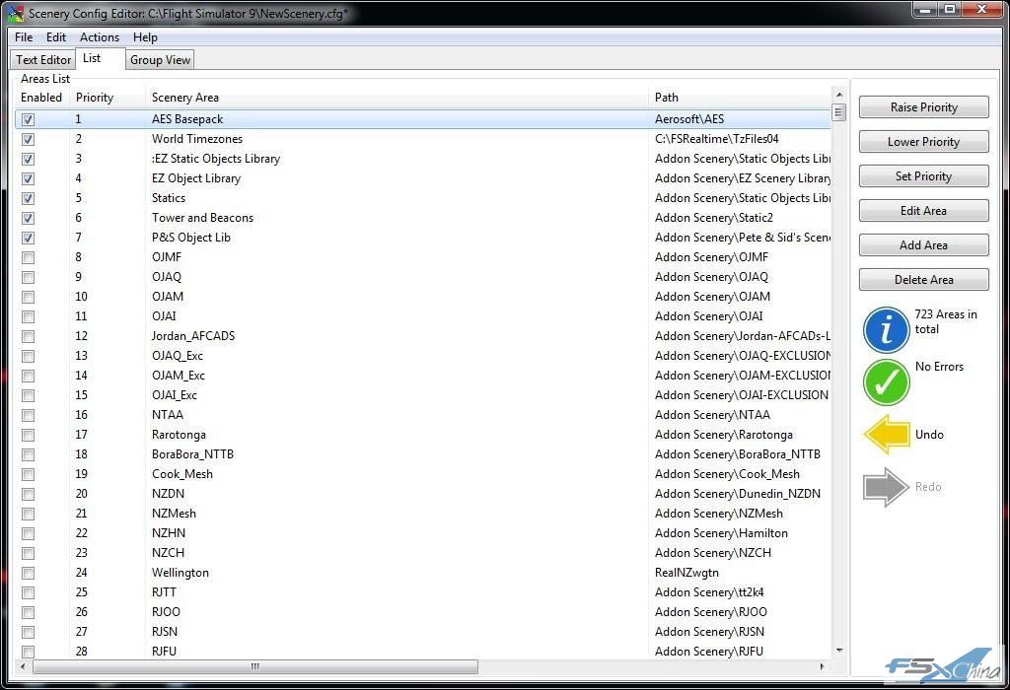Uncheck the AES Basepack enabled checkbox
The height and width of the screenshot is (690, 1010).
click(28, 119)
